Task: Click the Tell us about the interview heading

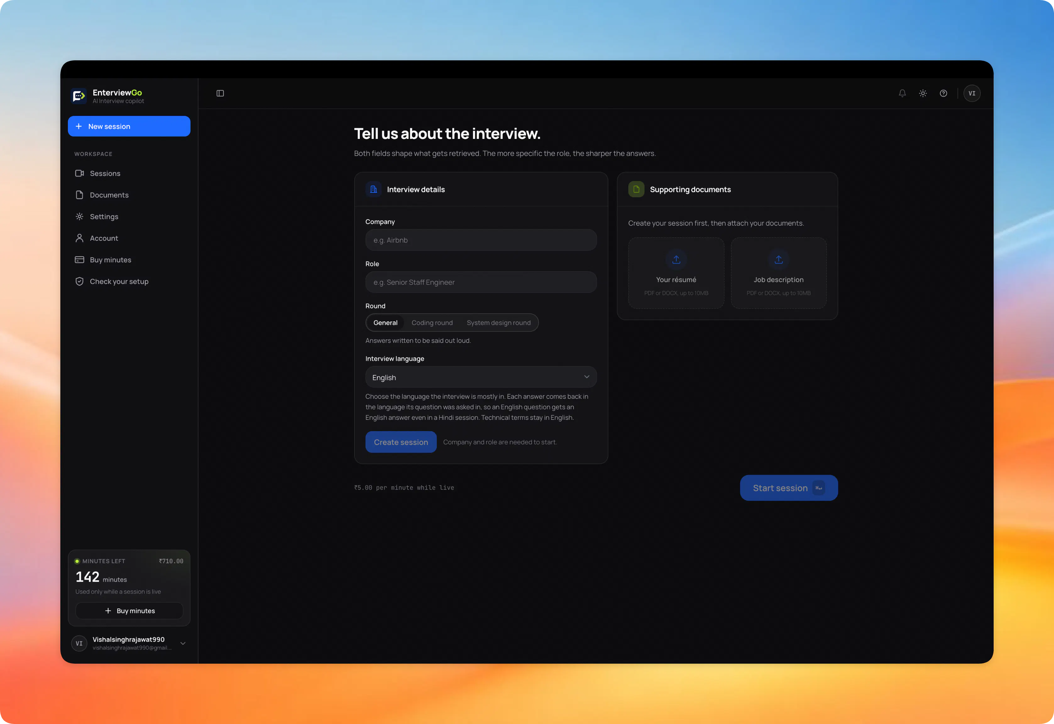Action: tap(447, 133)
